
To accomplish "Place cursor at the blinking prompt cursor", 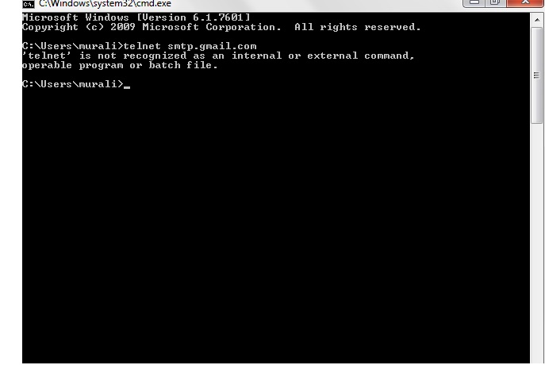I will click(127, 87).
